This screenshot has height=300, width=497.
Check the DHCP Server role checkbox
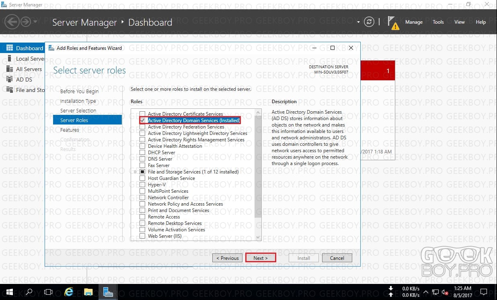point(142,153)
